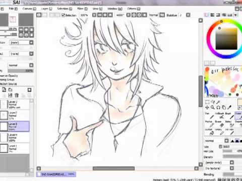
Task: Delete layer with trash icon
Action: click(17, 96)
